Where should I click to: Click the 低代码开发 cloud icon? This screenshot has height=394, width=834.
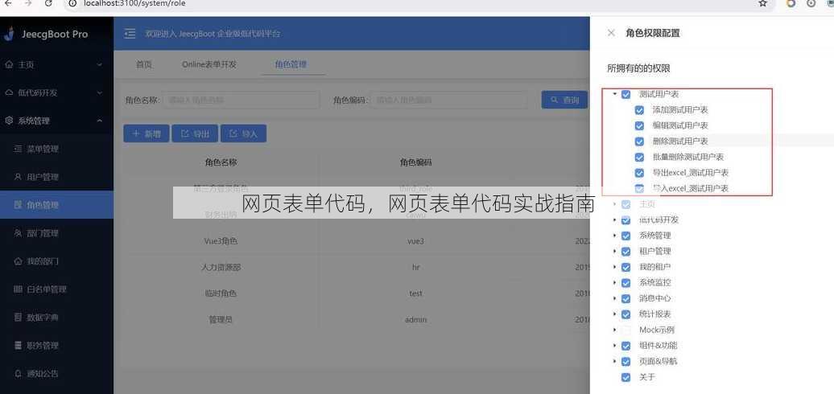pyautogui.click(x=9, y=93)
